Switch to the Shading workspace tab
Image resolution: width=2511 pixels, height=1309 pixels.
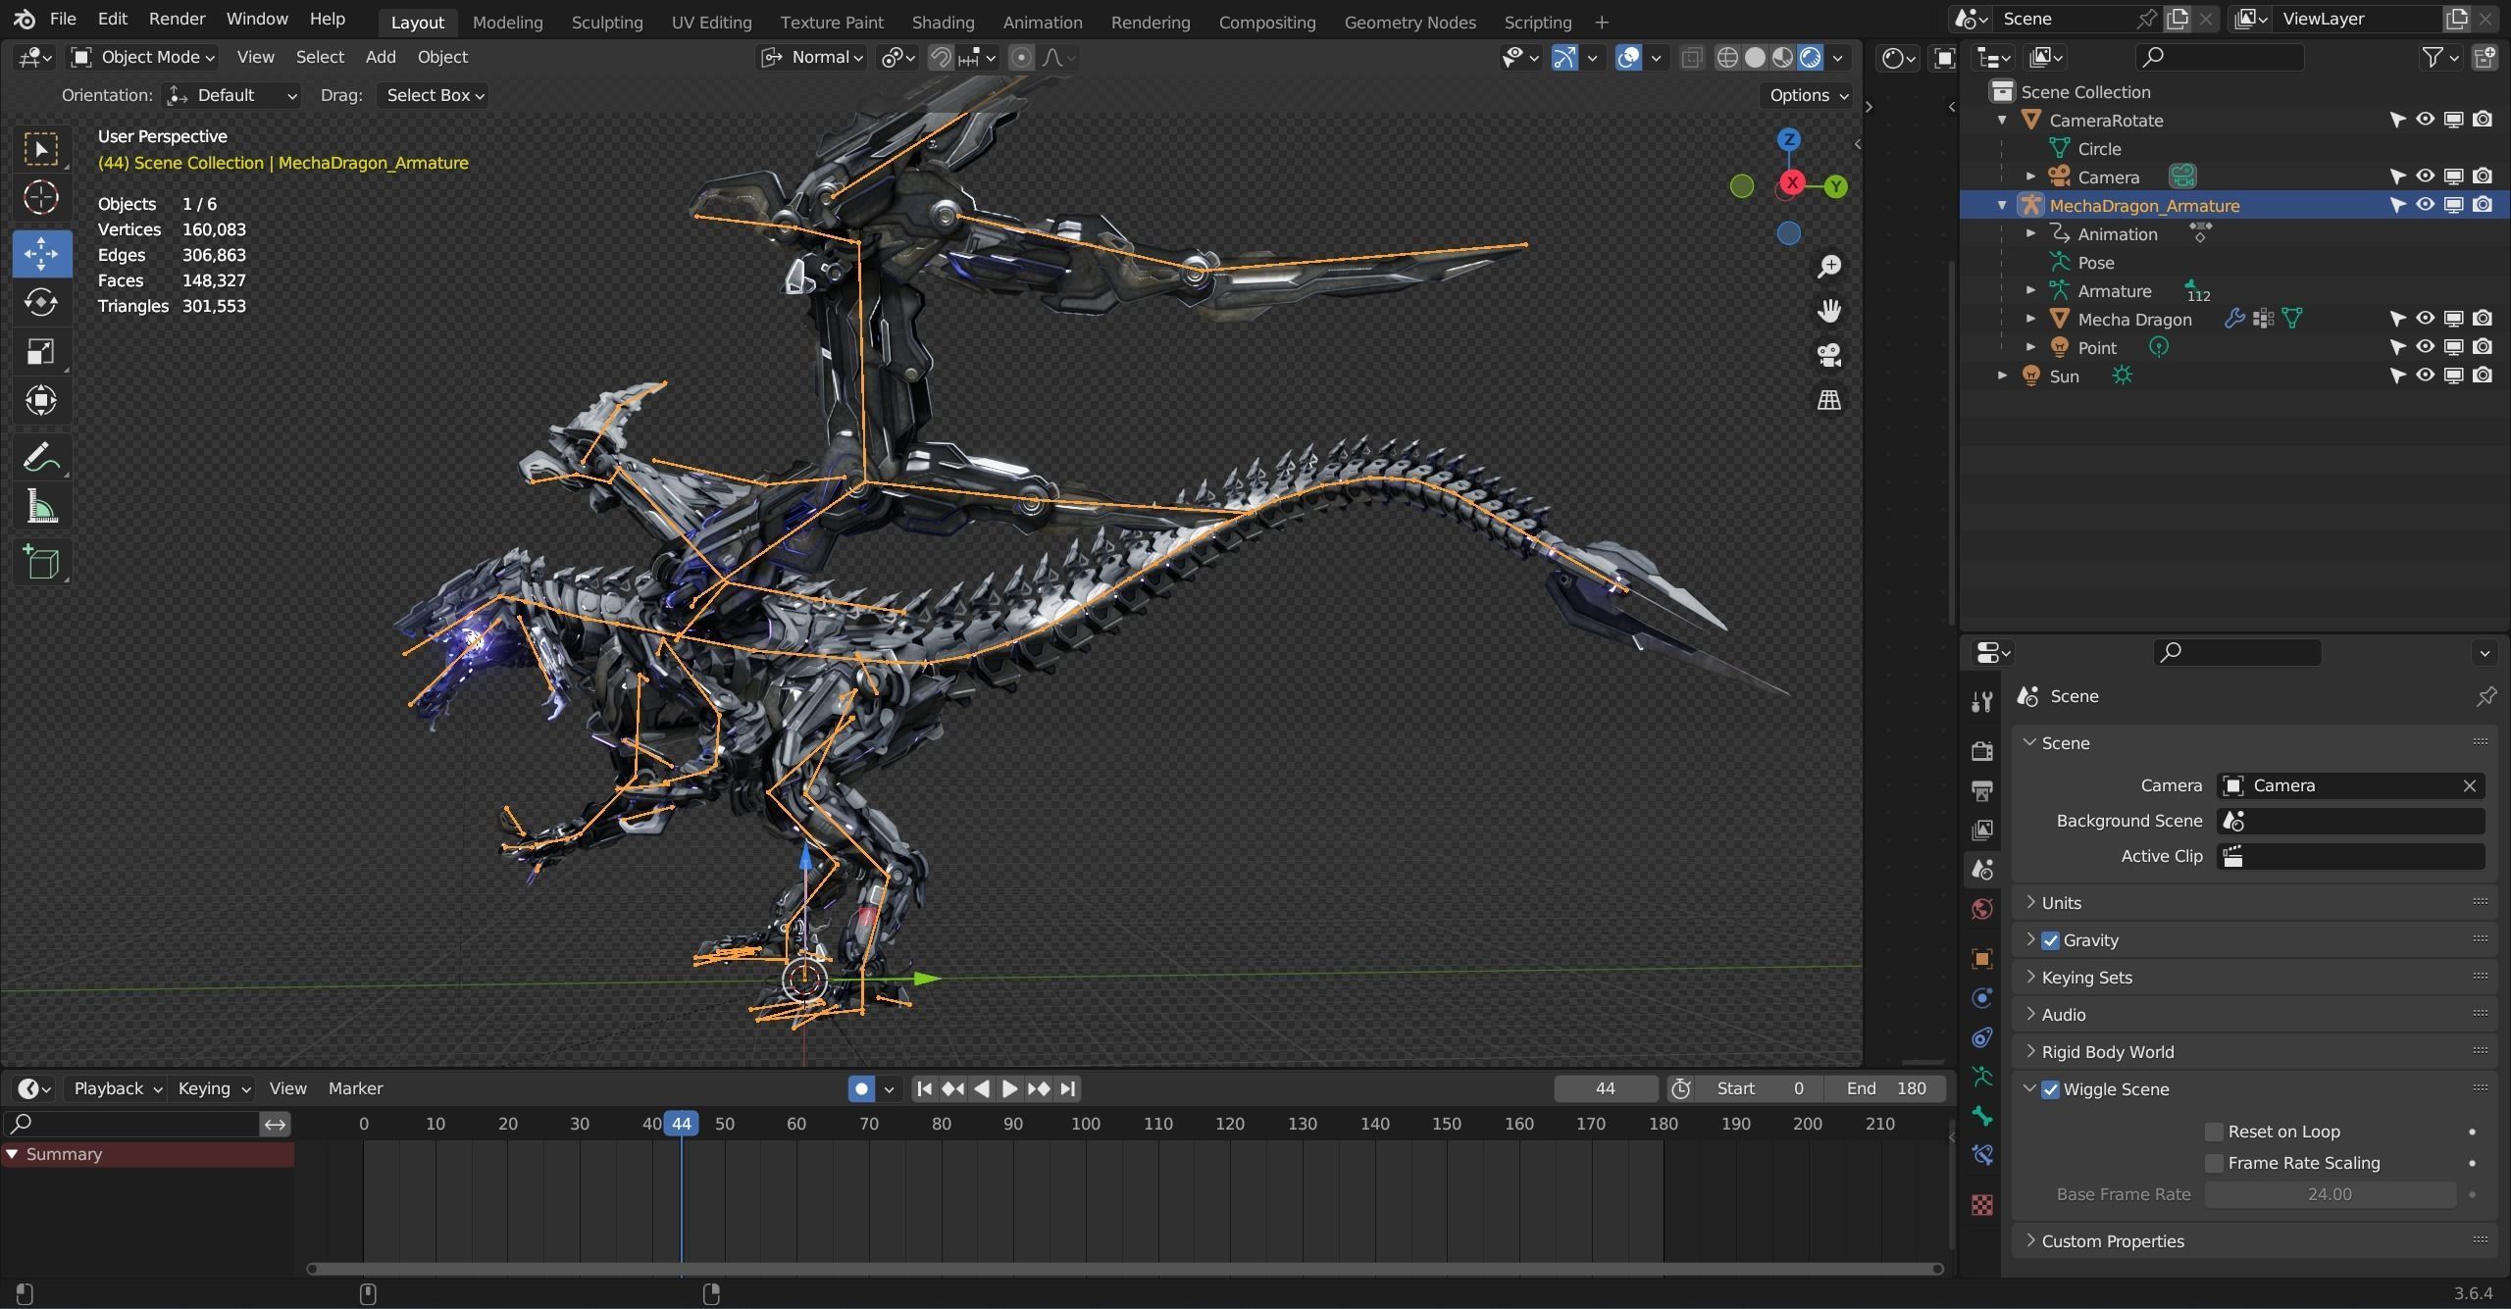point(943,22)
